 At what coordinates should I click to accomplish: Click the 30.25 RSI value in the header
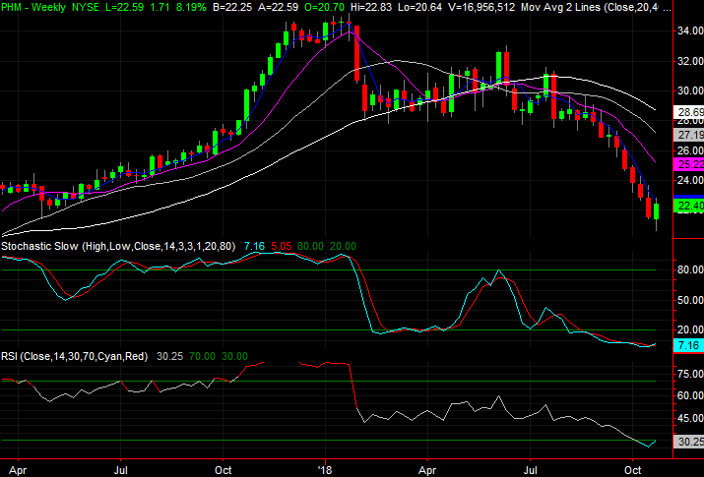point(169,356)
